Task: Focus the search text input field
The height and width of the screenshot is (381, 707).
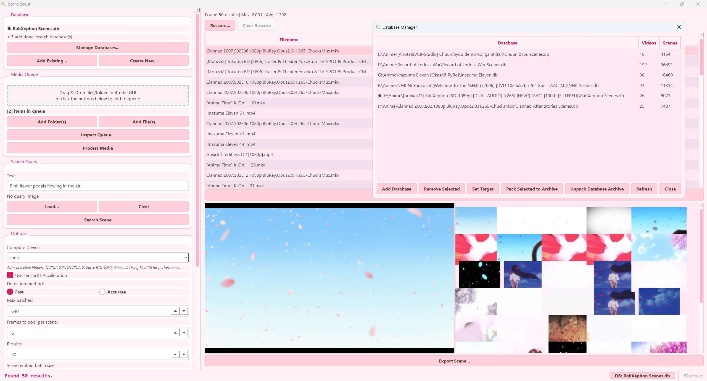Action: click(x=98, y=186)
